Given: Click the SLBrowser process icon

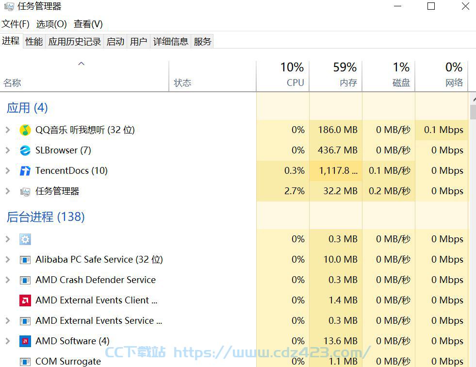Looking at the screenshot, I should [25, 150].
